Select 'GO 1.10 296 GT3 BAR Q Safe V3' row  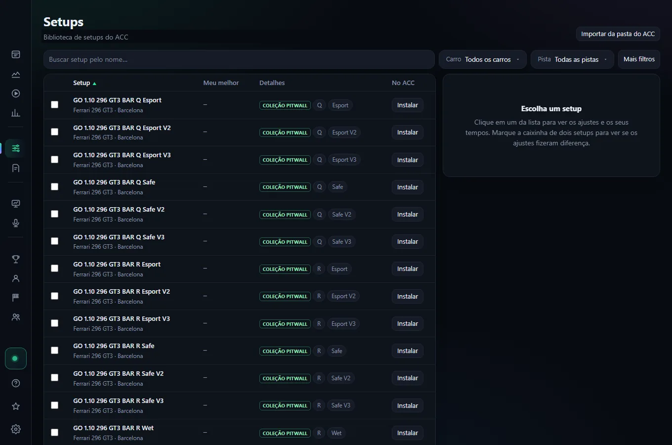(240, 242)
